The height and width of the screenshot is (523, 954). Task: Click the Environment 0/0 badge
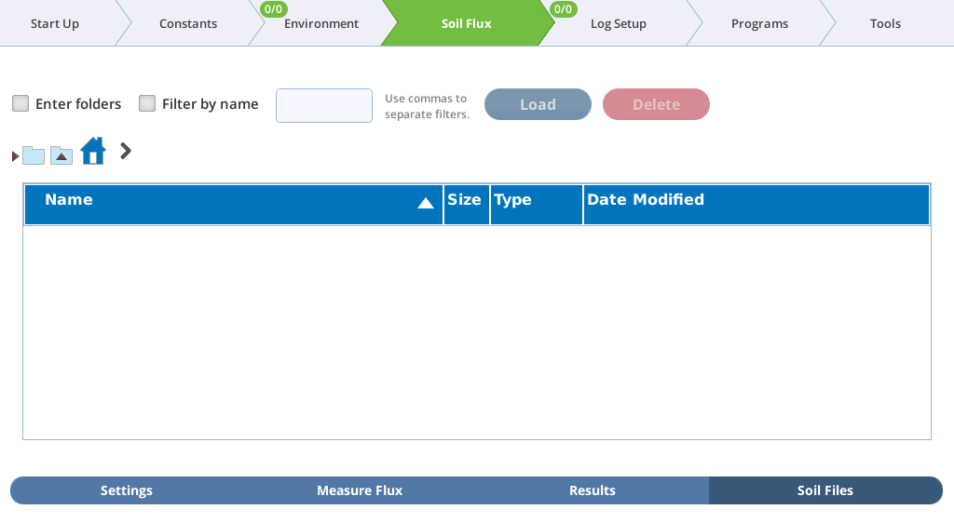(273, 9)
